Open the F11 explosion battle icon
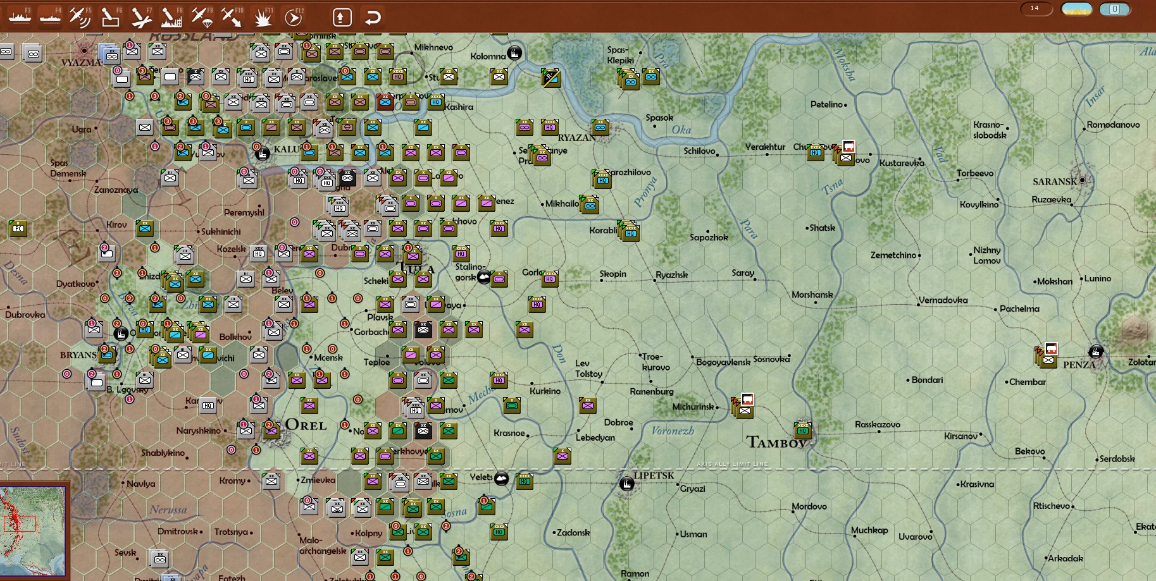Viewport: 1156px width, 581px height. [x=263, y=16]
